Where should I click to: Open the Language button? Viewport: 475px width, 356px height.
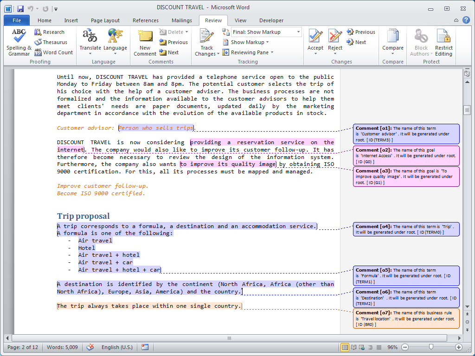coord(115,42)
